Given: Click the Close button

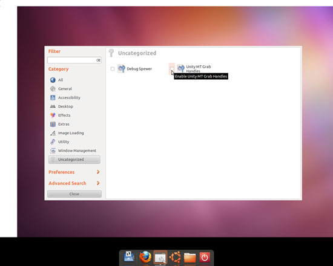Looking at the screenshot, I should click(x=74, y=194).
